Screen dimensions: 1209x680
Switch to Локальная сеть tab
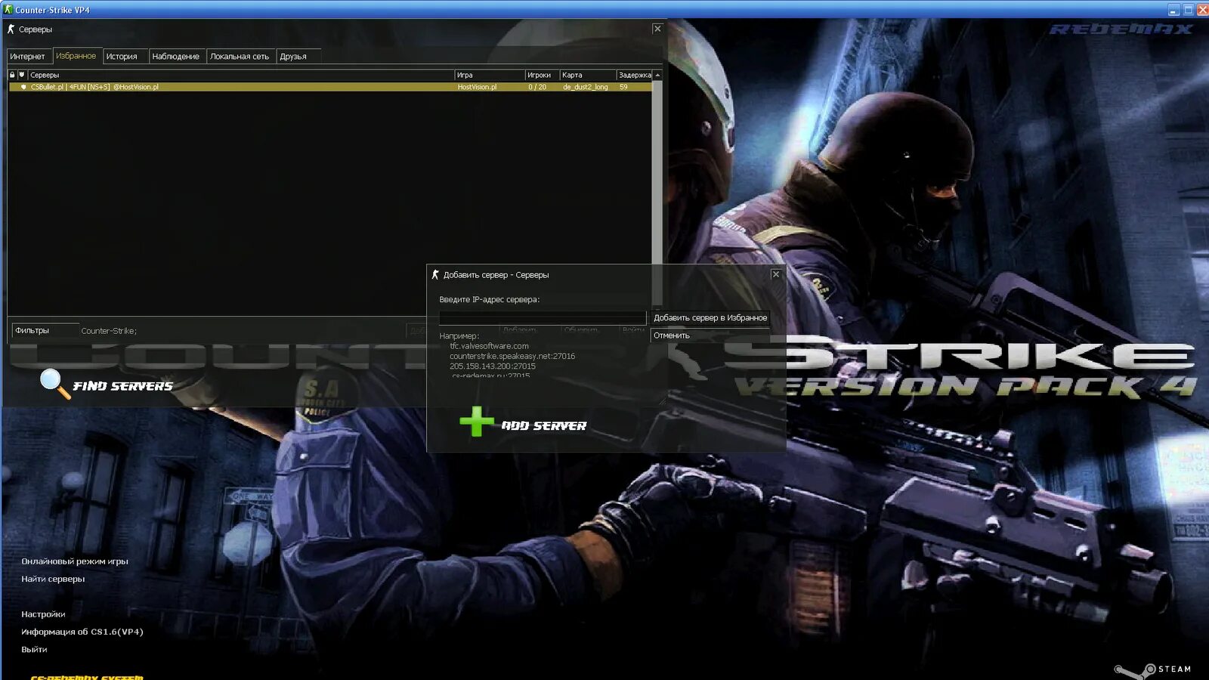tap(240, 57)
